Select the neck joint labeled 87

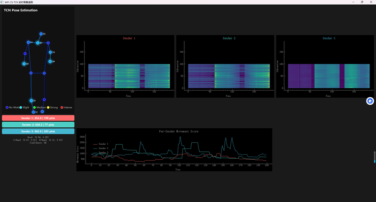coord(38,43)
